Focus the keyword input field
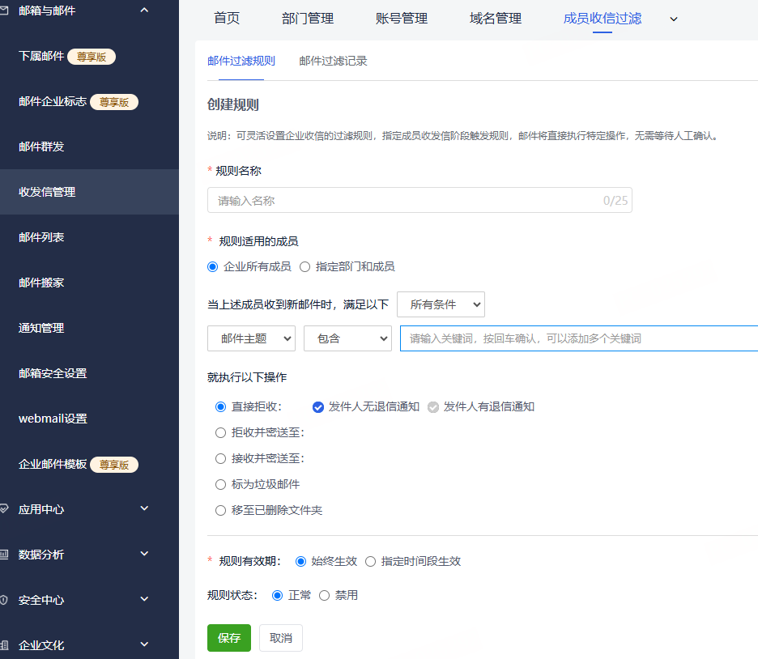The height and width of the screenshot is (659, 758). click(579, 338)
